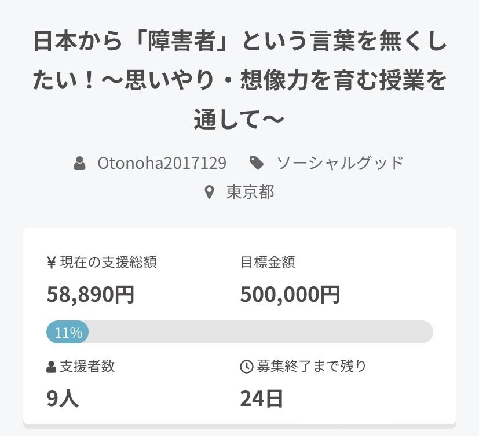
Task: Select the 東京都 location link
Action: [x=250, y=192]
